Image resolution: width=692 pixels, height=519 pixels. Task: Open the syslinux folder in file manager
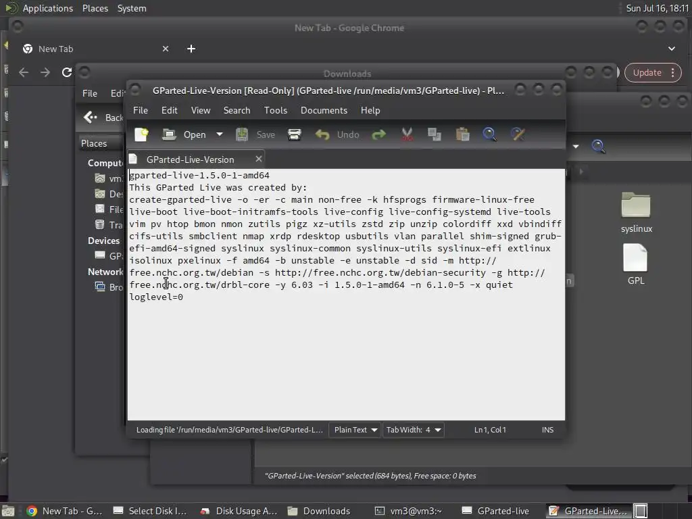[636, 213]
